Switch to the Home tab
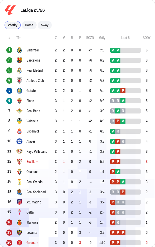 [x=29, y=25]
